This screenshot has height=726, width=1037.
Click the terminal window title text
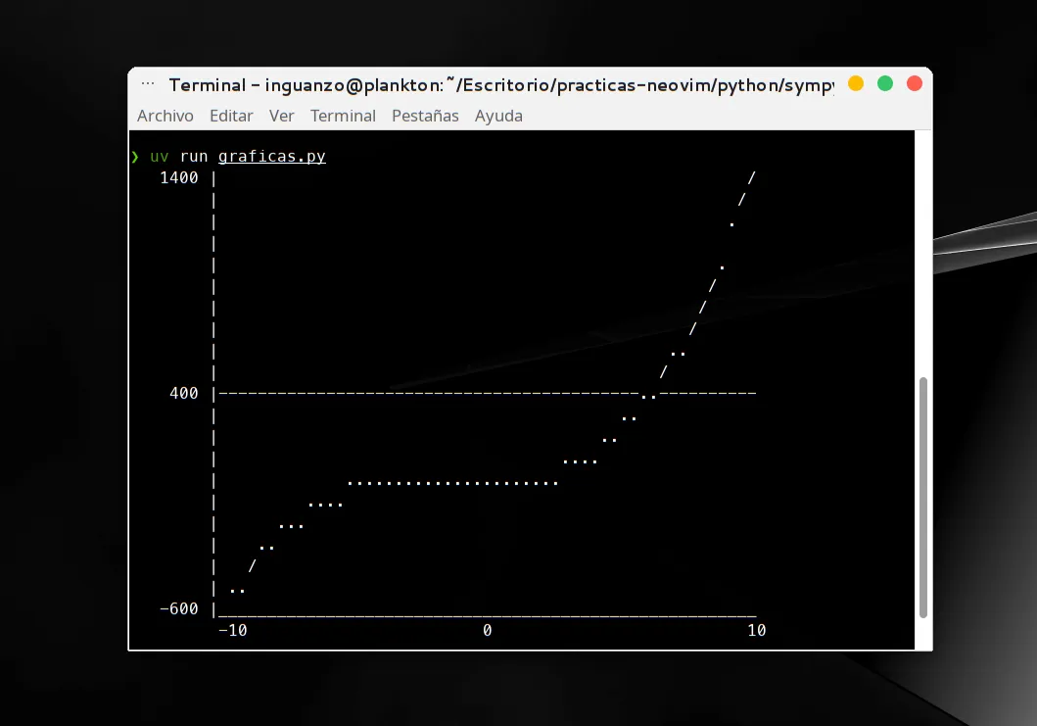(500, 85)
